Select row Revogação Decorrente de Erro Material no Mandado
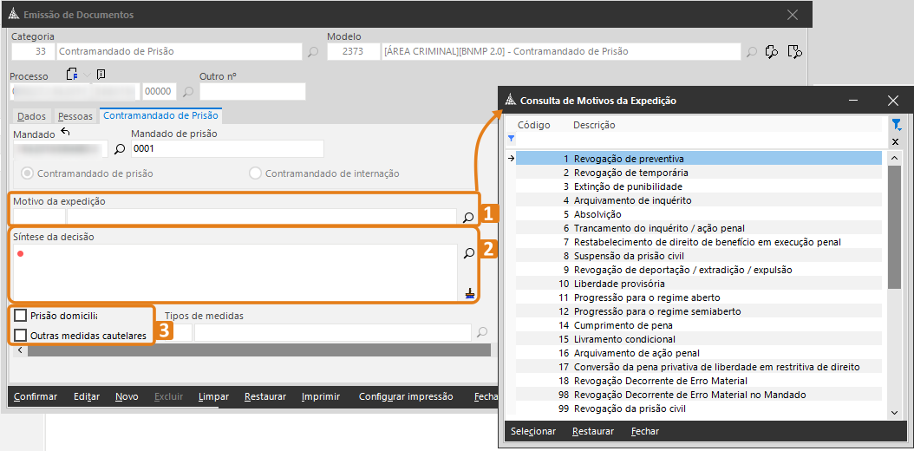Screen dimensions: 914x451 point(698,395)
